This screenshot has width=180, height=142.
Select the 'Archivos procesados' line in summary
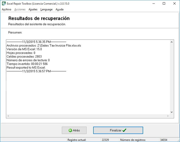44,46
